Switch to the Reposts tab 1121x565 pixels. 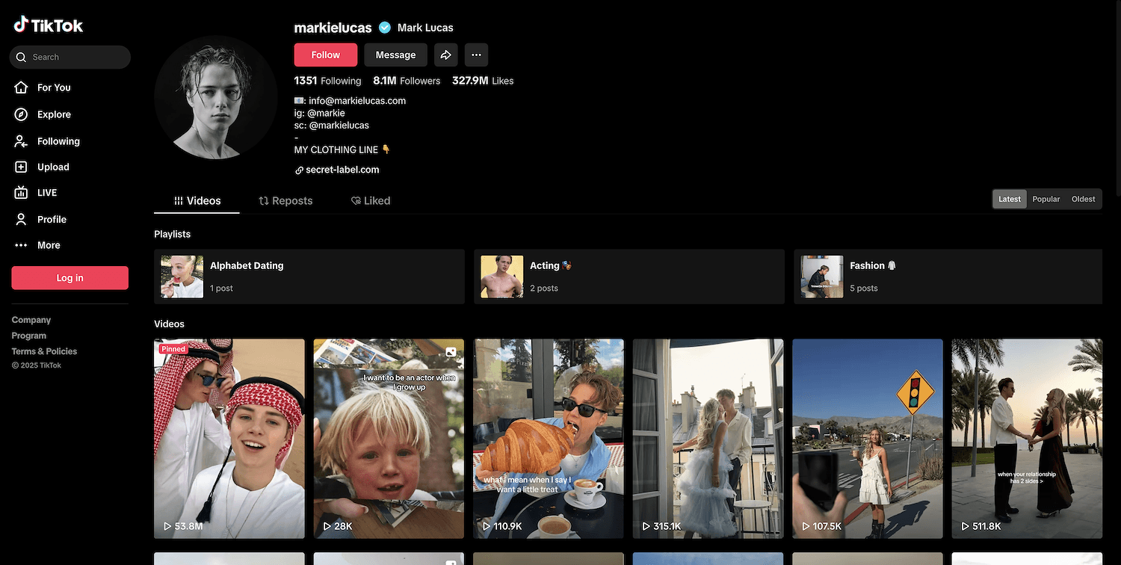pyautogui.click(x=285, y=201)
